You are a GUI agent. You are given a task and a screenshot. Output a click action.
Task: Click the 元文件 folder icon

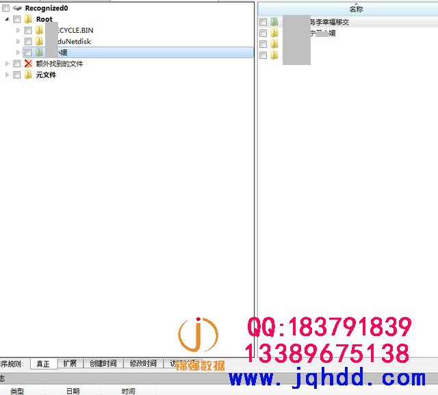pyautogui.click(x=28, y=75)
